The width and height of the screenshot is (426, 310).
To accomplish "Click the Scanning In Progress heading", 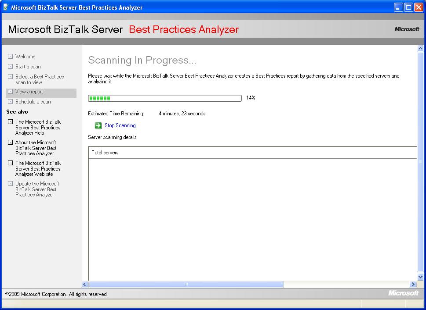I will (x=142, y=60).
